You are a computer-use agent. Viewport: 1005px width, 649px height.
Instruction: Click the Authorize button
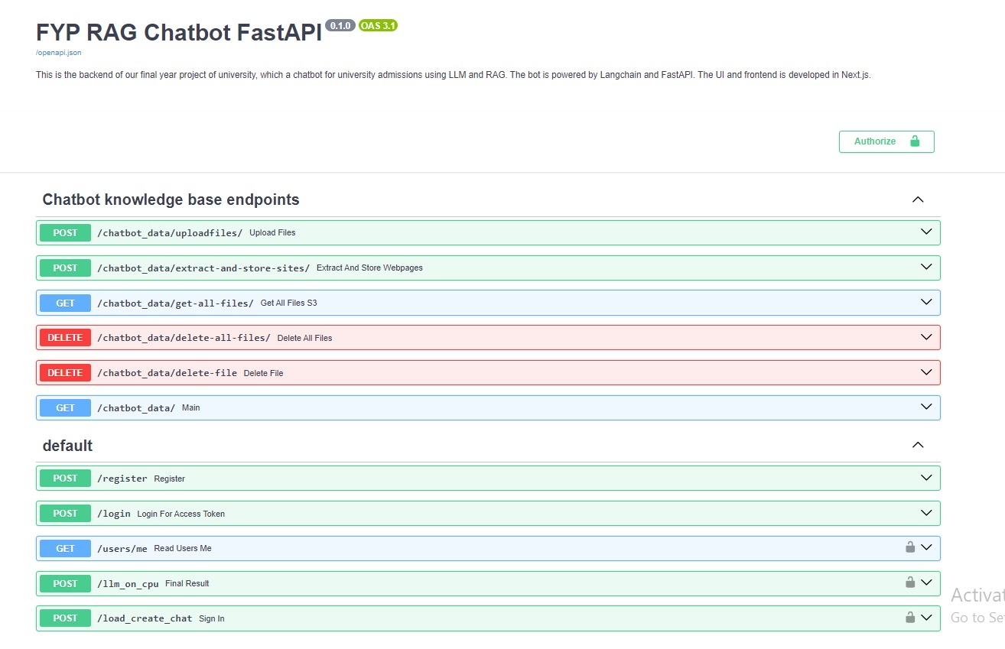pyautogui.click(x=886, y=141)
